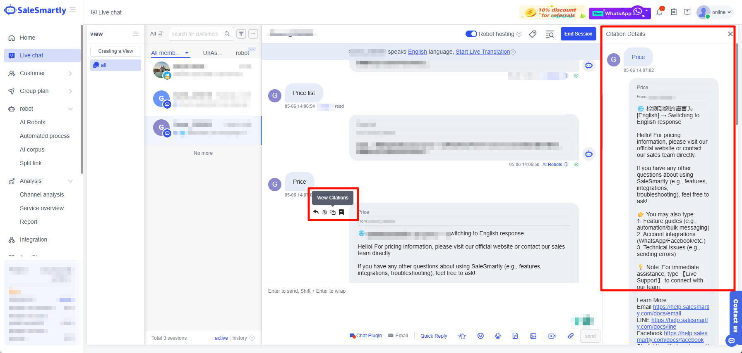Viewport: 742px width, 353px height.
Task: Click the video upload icon
Action: 552,336
